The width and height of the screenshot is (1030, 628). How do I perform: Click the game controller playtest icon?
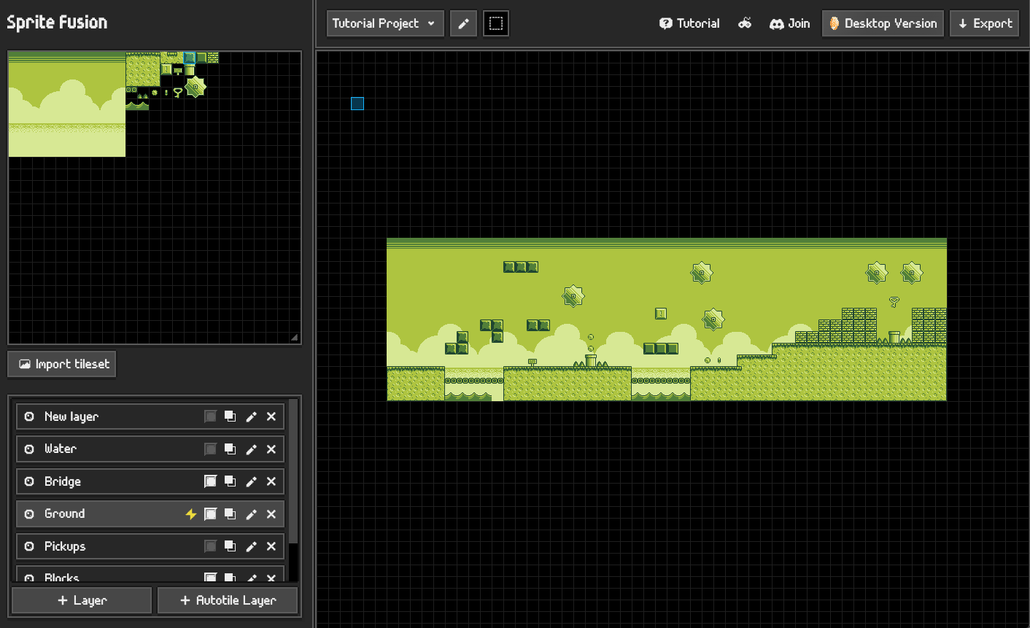(x=745, y=23)
